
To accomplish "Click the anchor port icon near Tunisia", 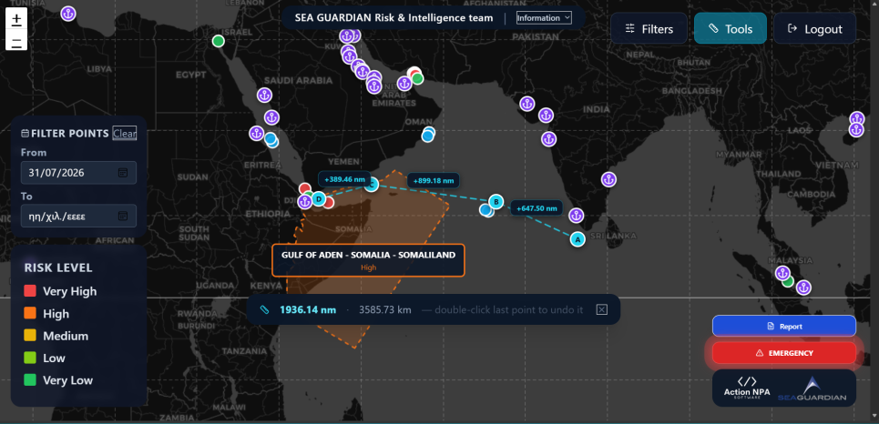I will pyautogui.click(x=67, y=14).
